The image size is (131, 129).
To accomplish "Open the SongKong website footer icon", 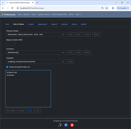I will (60, 125).
